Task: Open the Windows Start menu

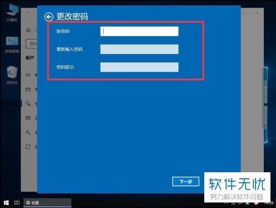Action: 6,202
